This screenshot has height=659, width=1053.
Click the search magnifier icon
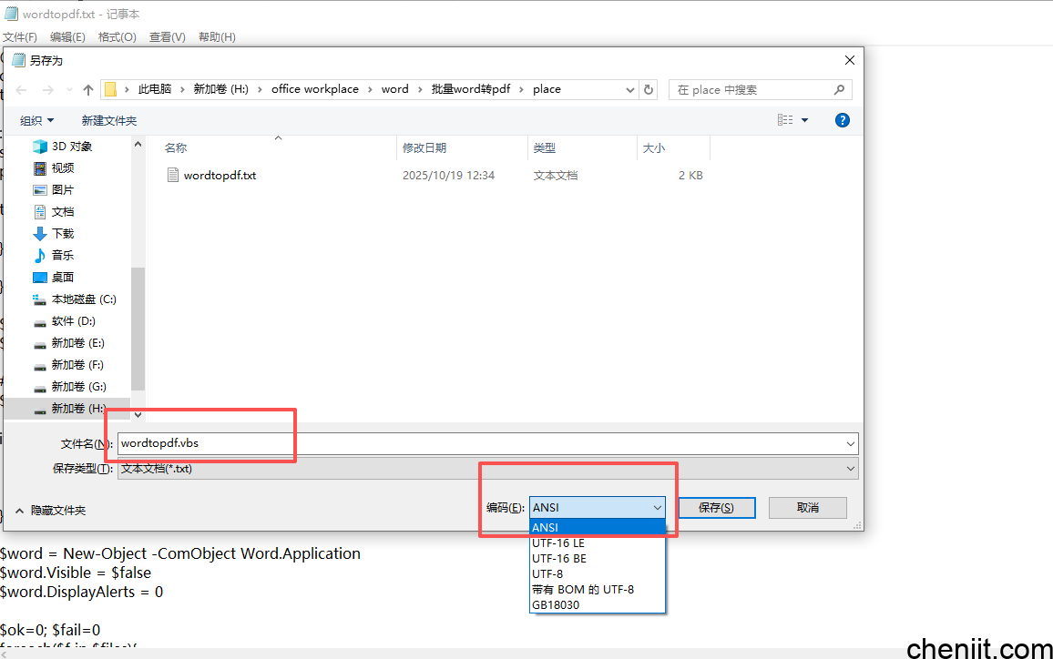click(839, 89)
